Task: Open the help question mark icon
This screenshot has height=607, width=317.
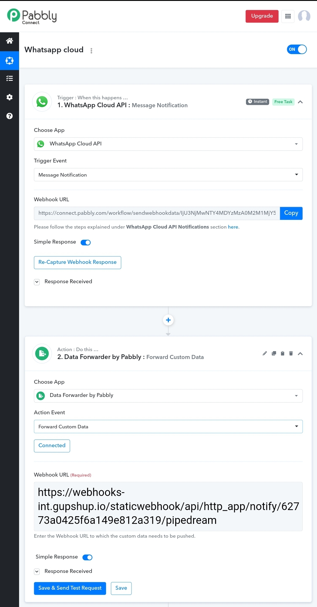Action: (9, 116)
